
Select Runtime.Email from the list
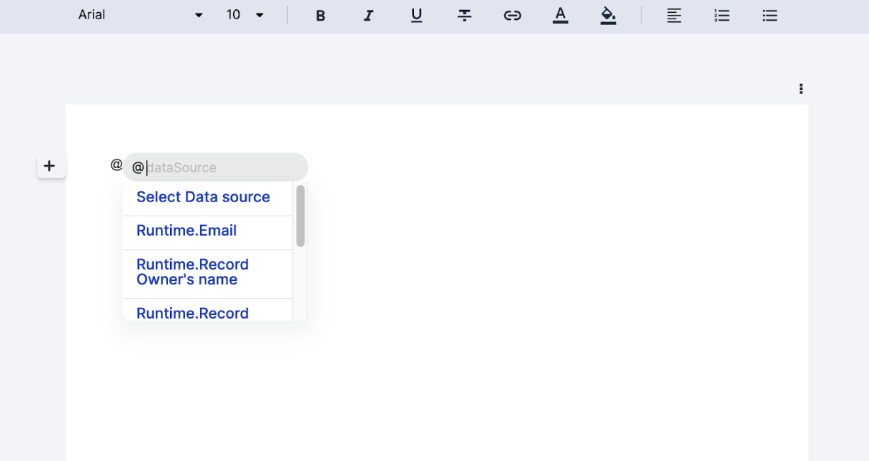208,233
